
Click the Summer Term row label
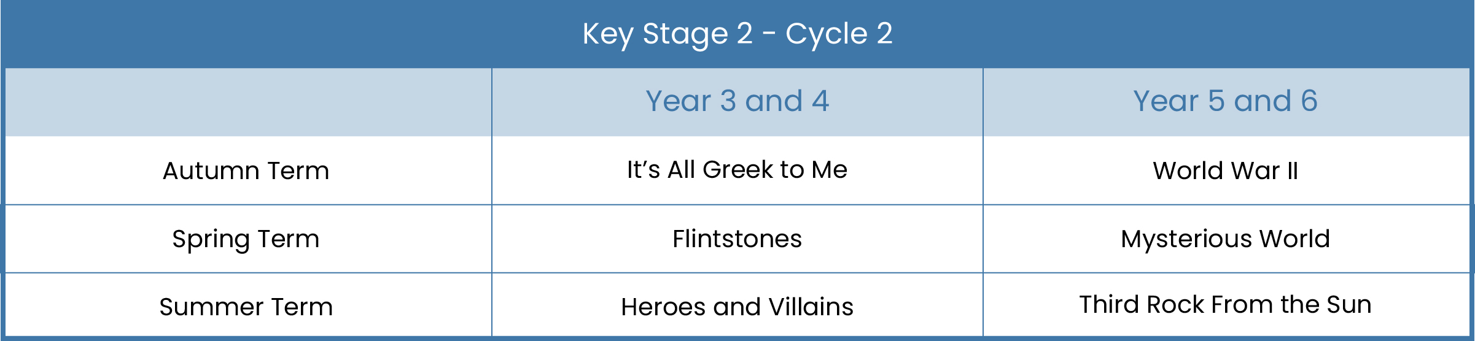coord(246,307)
